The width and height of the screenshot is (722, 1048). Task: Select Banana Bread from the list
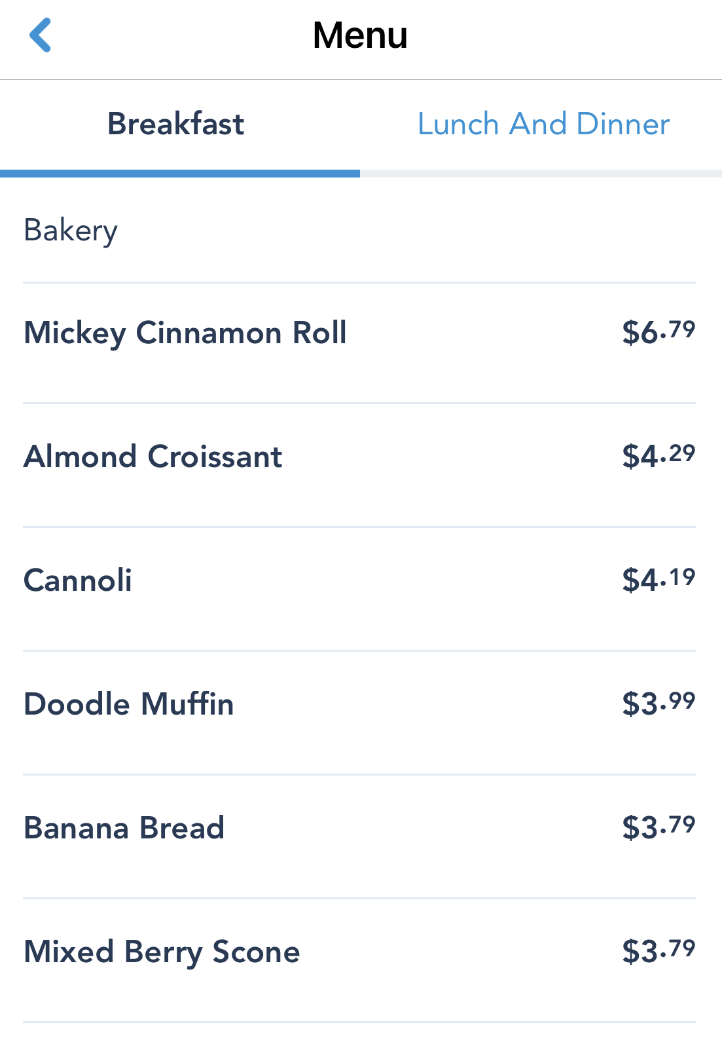pos(124,828)
